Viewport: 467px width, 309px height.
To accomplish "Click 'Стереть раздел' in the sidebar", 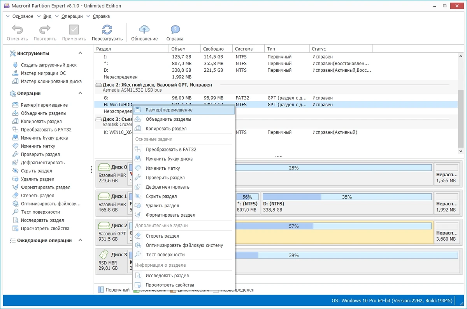I will click(x=38, y=196).
